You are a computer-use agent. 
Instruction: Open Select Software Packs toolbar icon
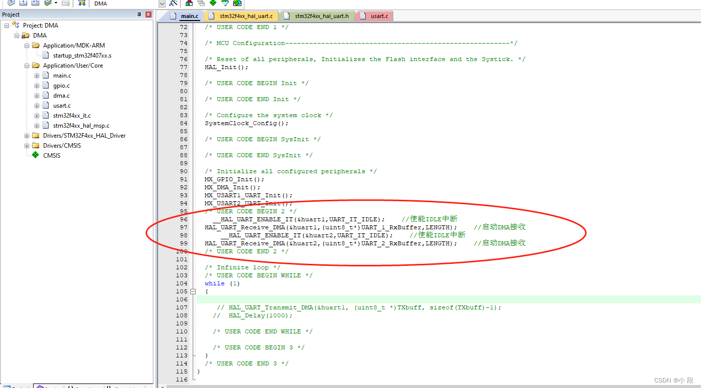[x=225, y=3]
